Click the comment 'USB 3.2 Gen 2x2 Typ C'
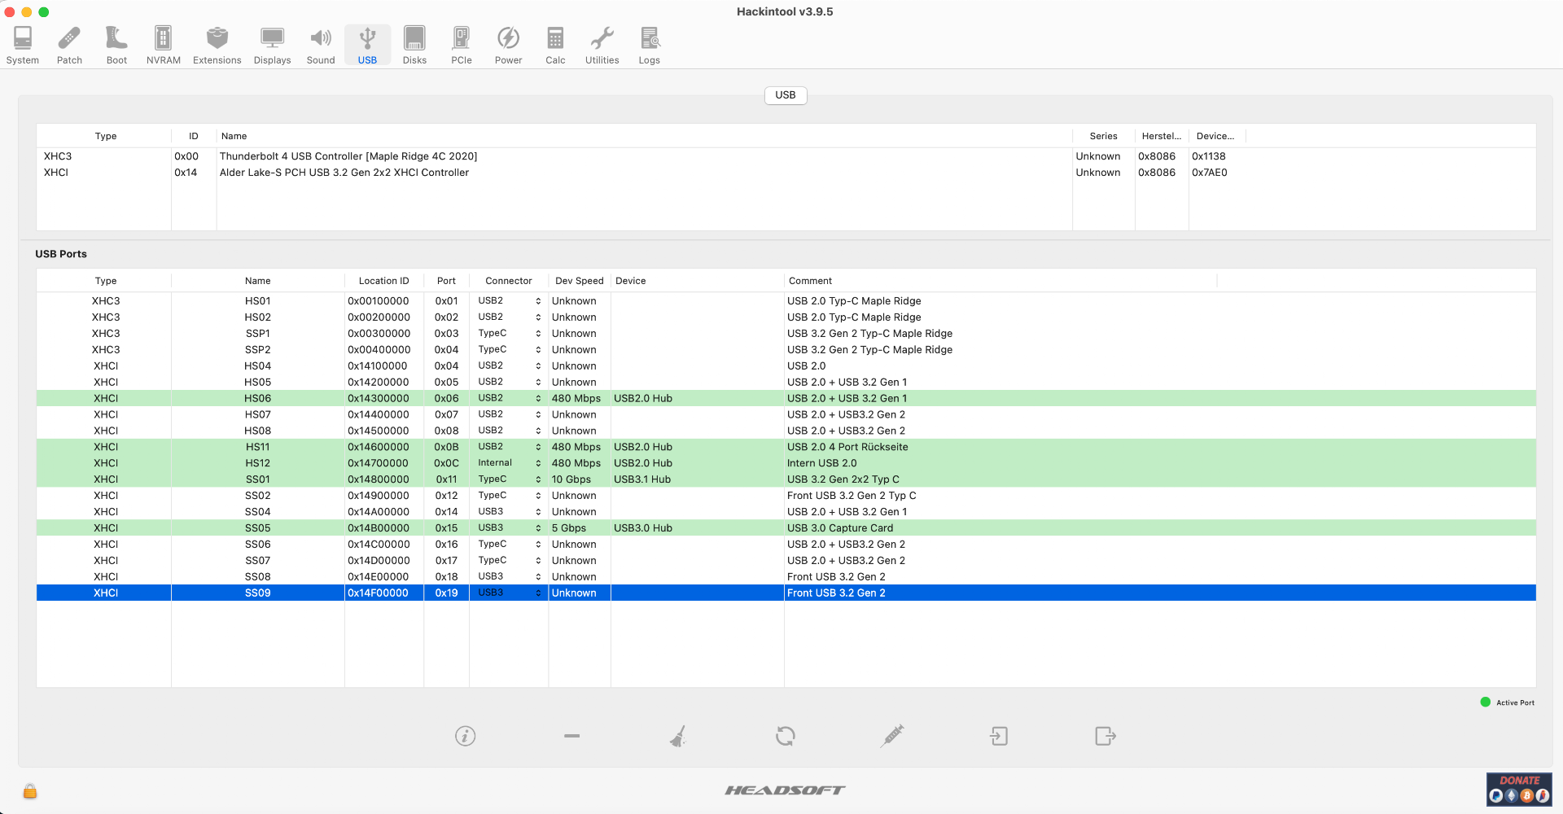Viewport: 1563px width, 814px height. pyautogui.click(x=843, y=479)
